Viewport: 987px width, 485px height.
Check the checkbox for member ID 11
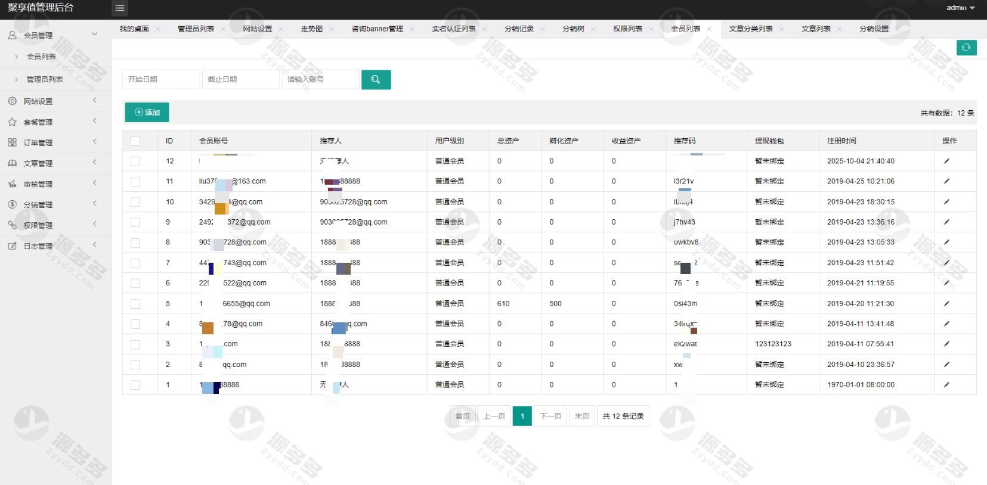(x=135, y=182)
